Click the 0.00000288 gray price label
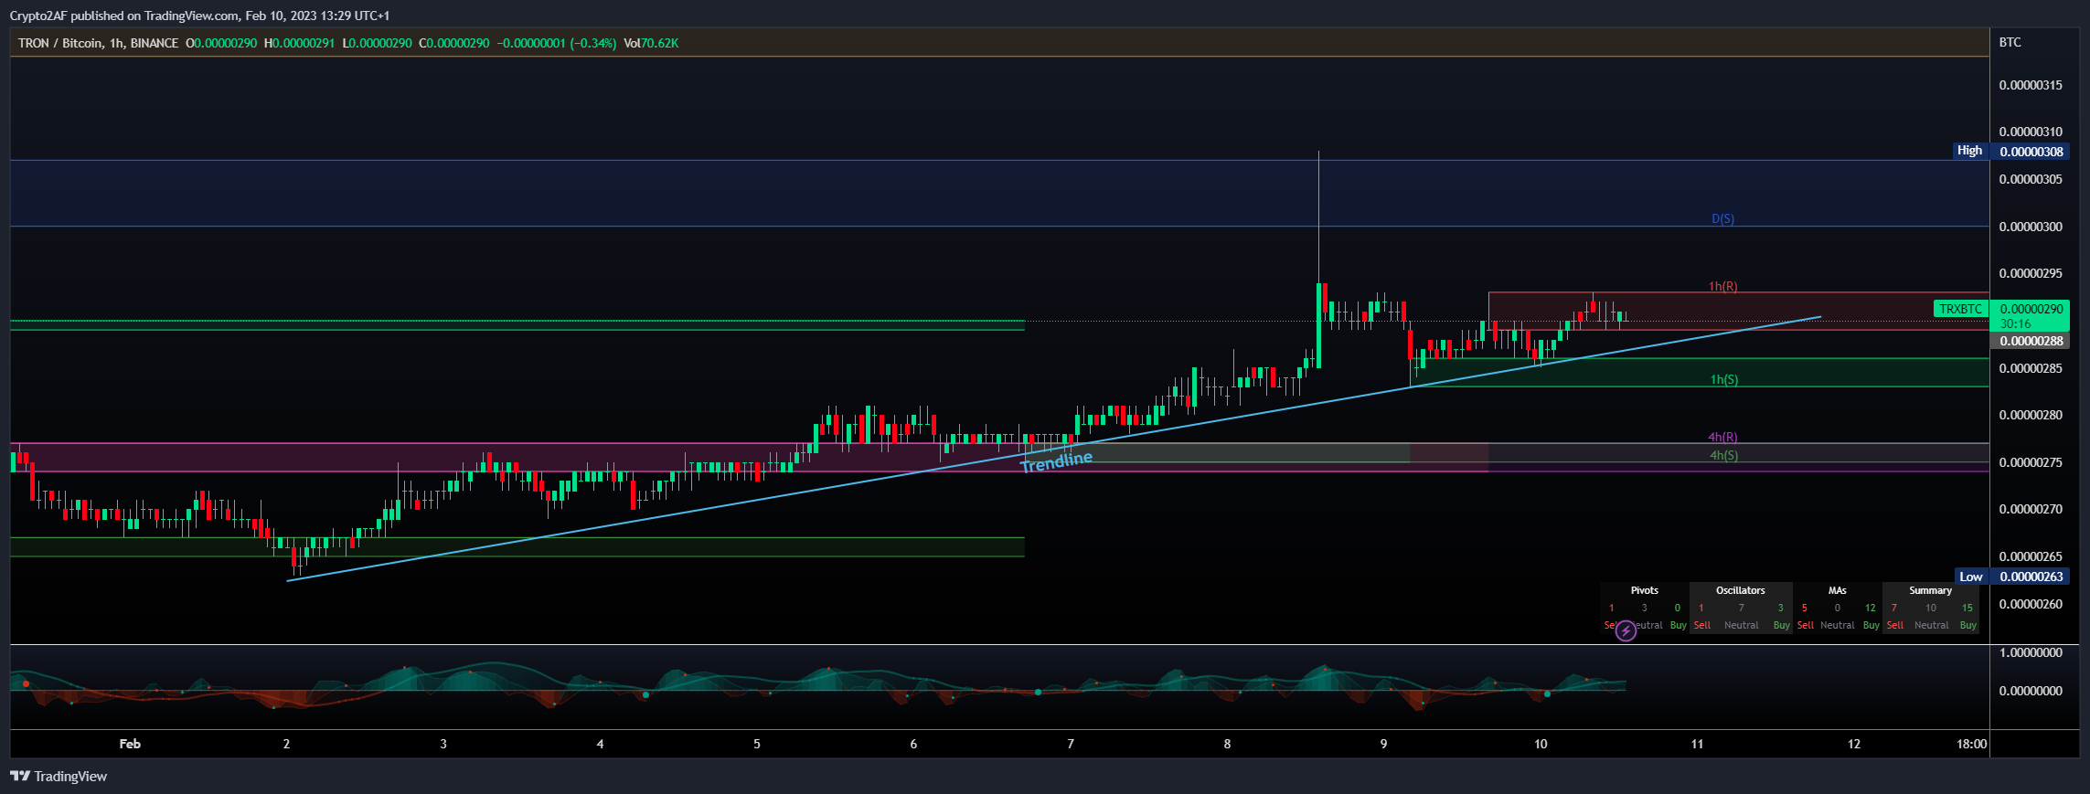Screen dimensions: 2090x794 [2030, 341]
